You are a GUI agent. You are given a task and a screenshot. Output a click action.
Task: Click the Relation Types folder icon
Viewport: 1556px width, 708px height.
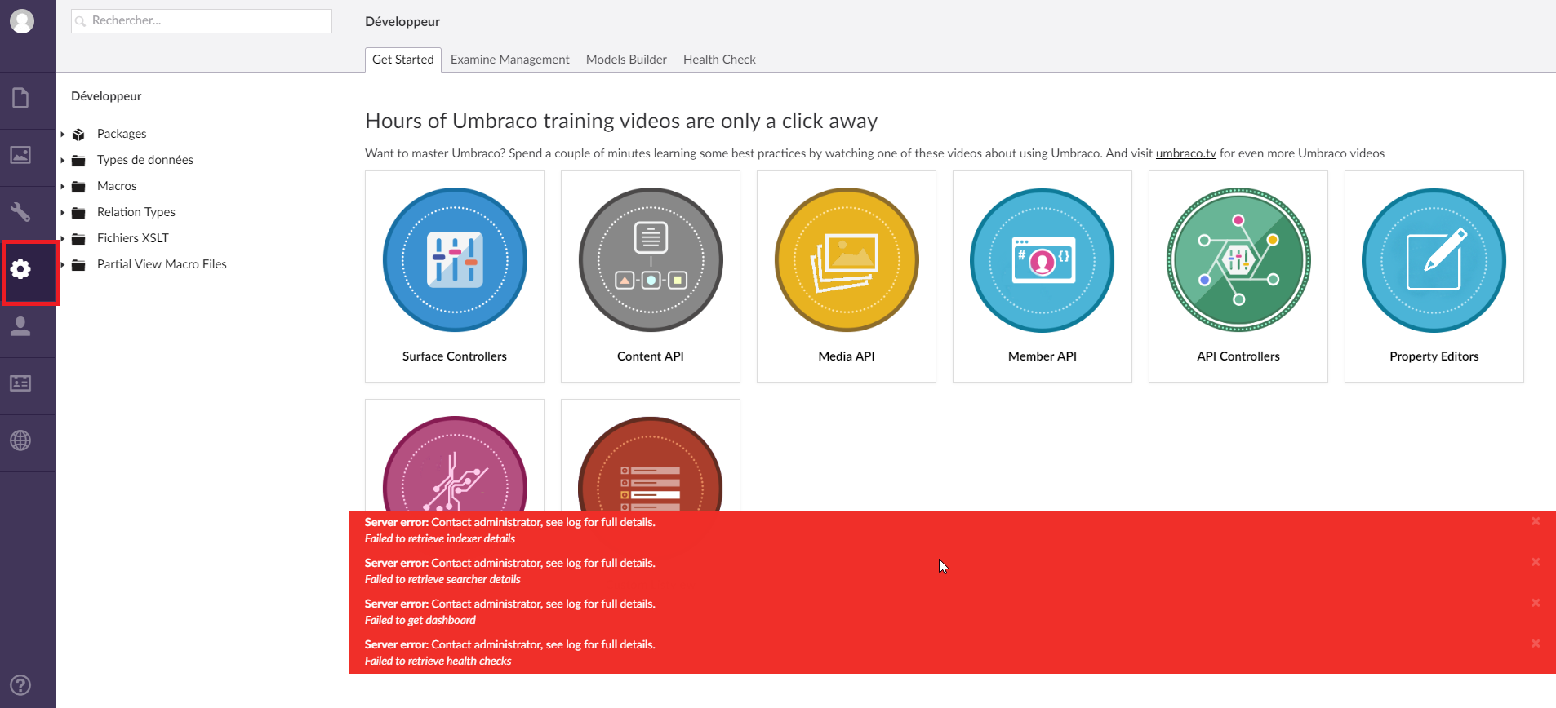(x=78, y=212)
